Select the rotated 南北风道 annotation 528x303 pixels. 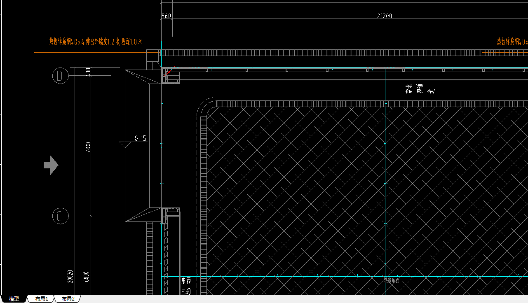coord(420,89)
